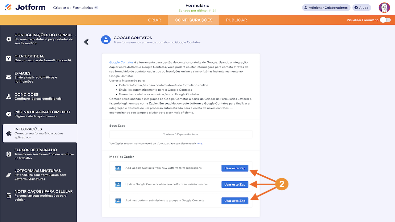Switch to the CRIAR tab
The width and height of the screenshot is (395, 222).
pos(155,20)
